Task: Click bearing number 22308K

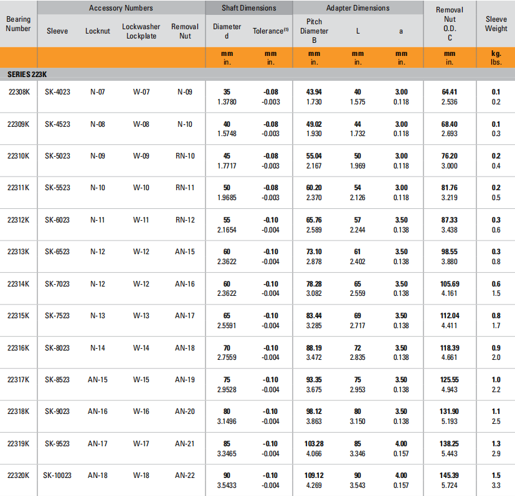Action: (19, 92)
